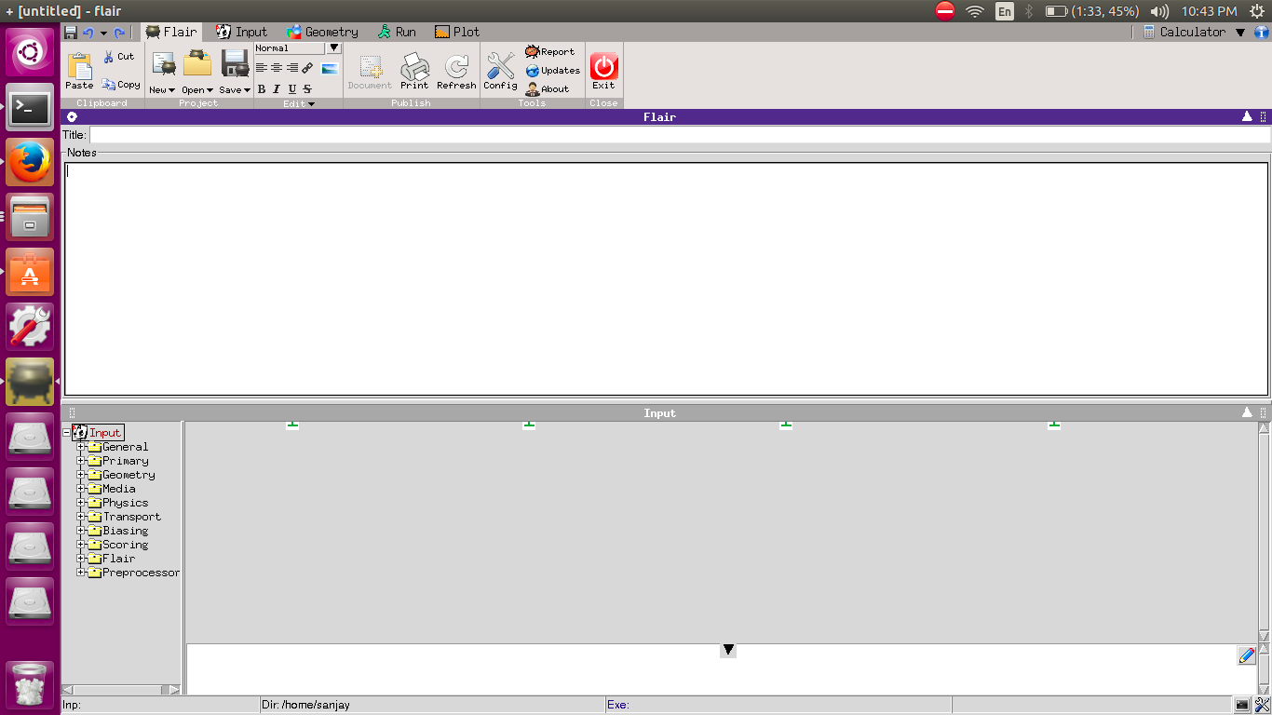1272x715 pixels.
Task: Click the Save project floppy icon
Action: [234, 63]
